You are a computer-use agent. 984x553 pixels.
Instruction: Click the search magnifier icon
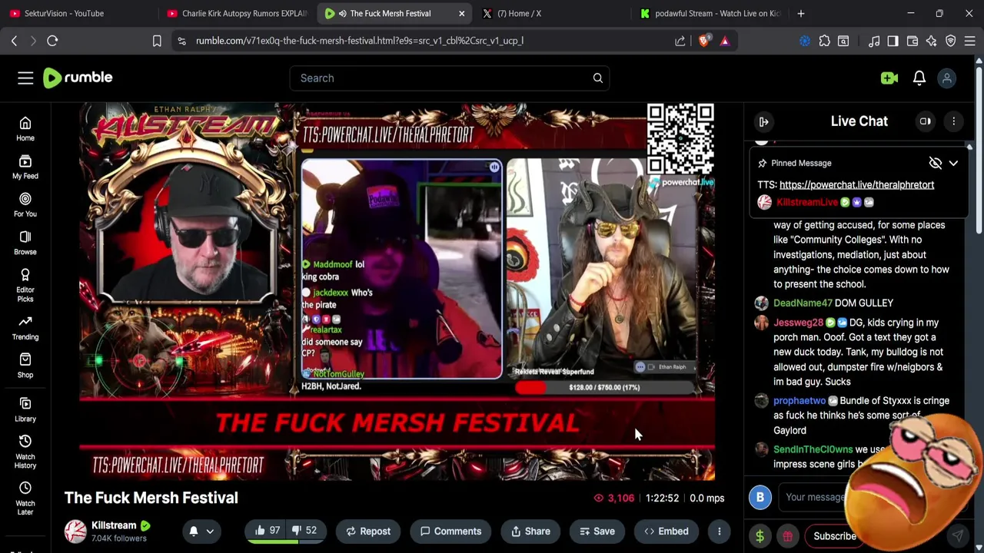coord(597,78)
